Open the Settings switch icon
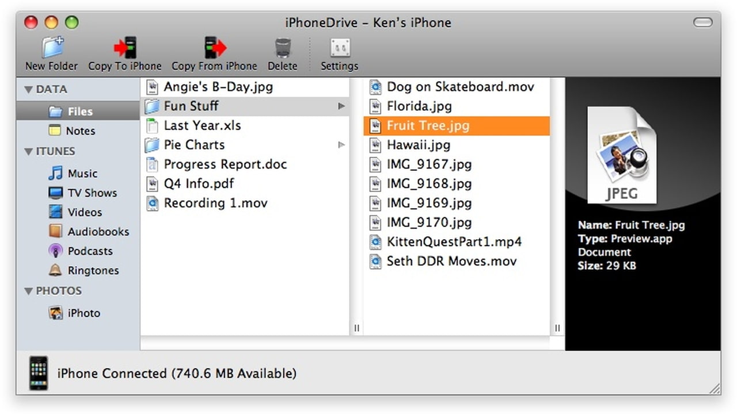737x414 pixels. click(x=340, y=47)
